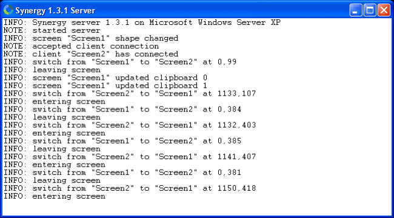The height and width of the screenshot is (218, 394).
Task: Click the 'screen "Screen1" shape changed' line
Action: click(x=91, y=38)
